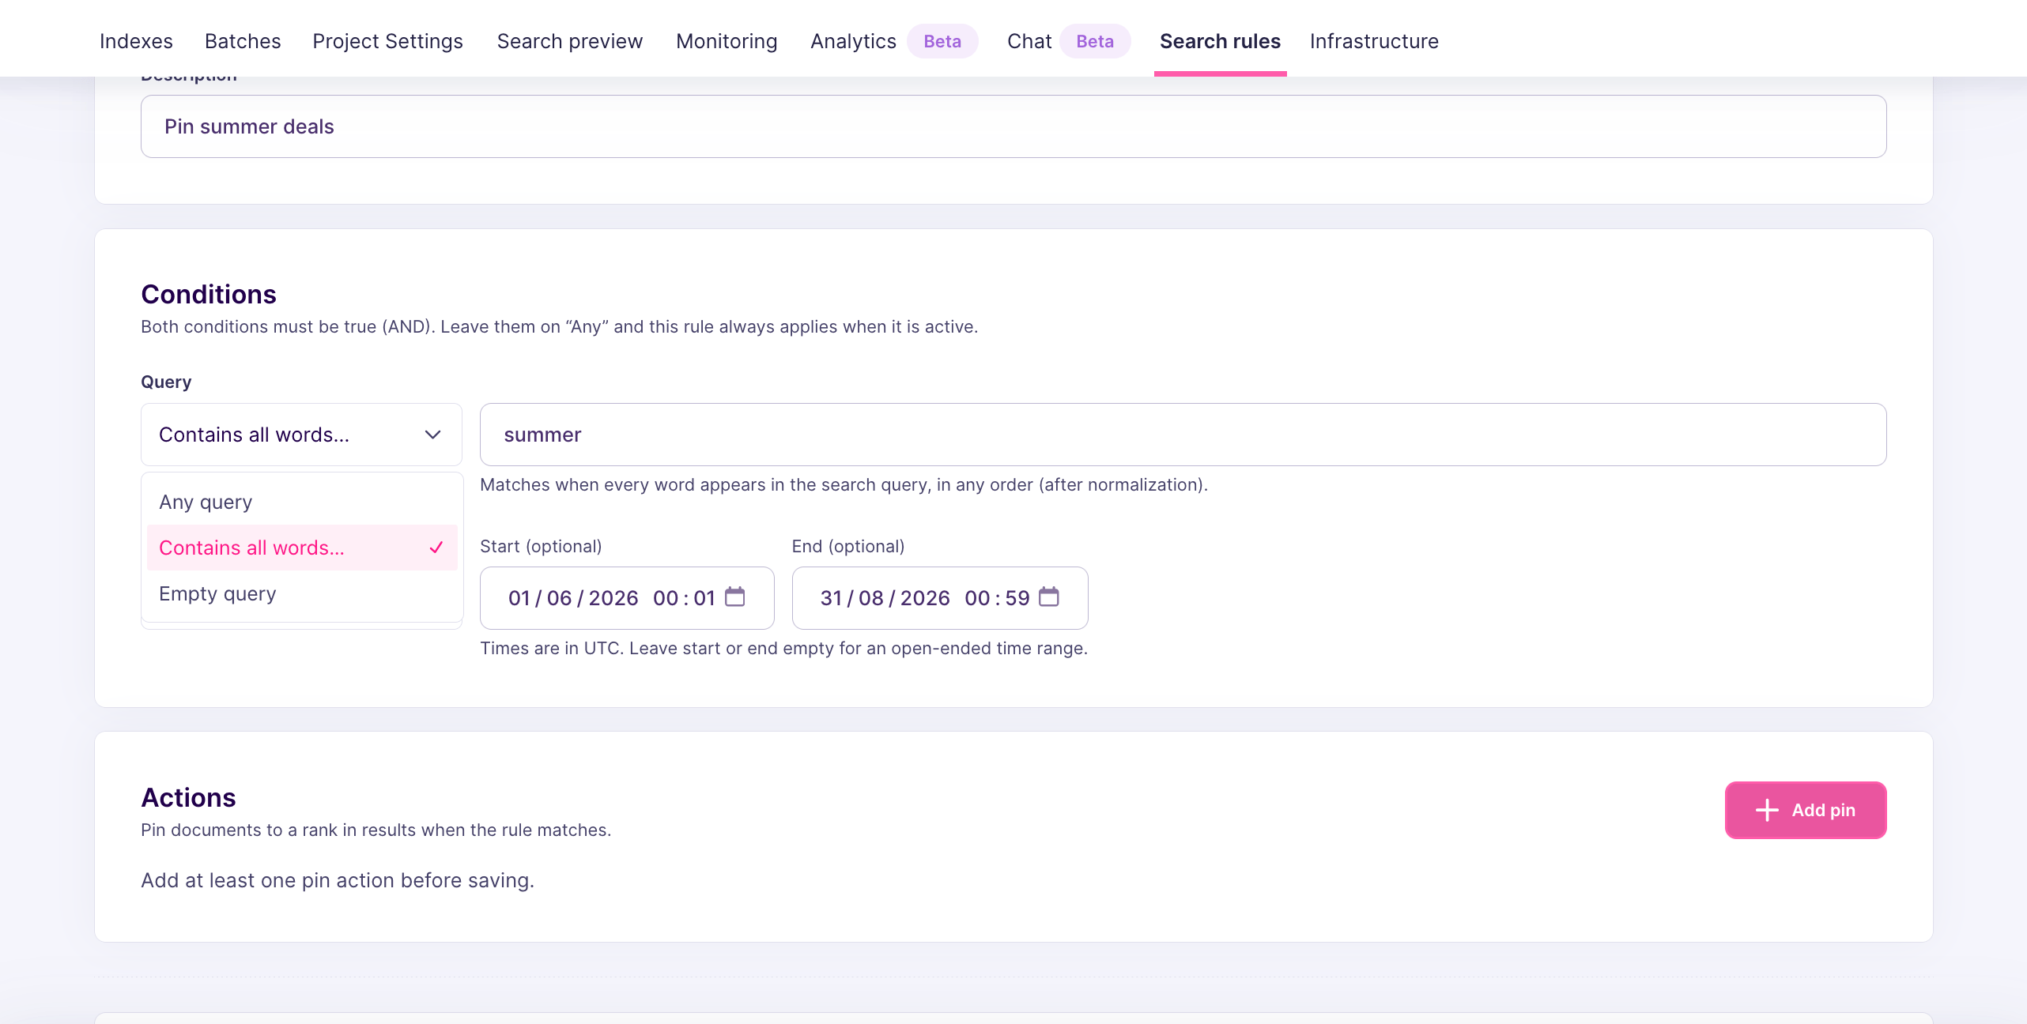Switch to the Batches tab

[243, 41]
